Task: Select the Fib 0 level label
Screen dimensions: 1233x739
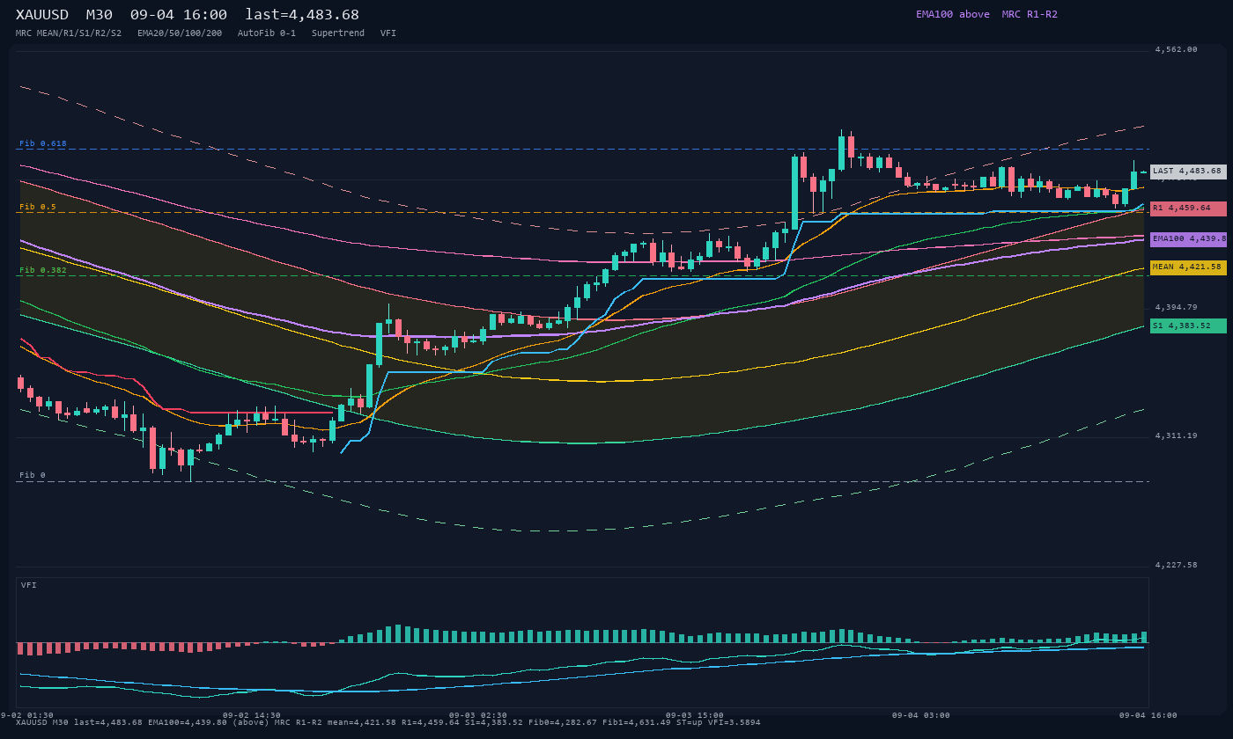Action: [x=33, y=475]
